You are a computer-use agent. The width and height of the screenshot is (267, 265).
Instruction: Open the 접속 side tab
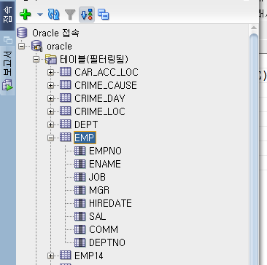point(7,15)
